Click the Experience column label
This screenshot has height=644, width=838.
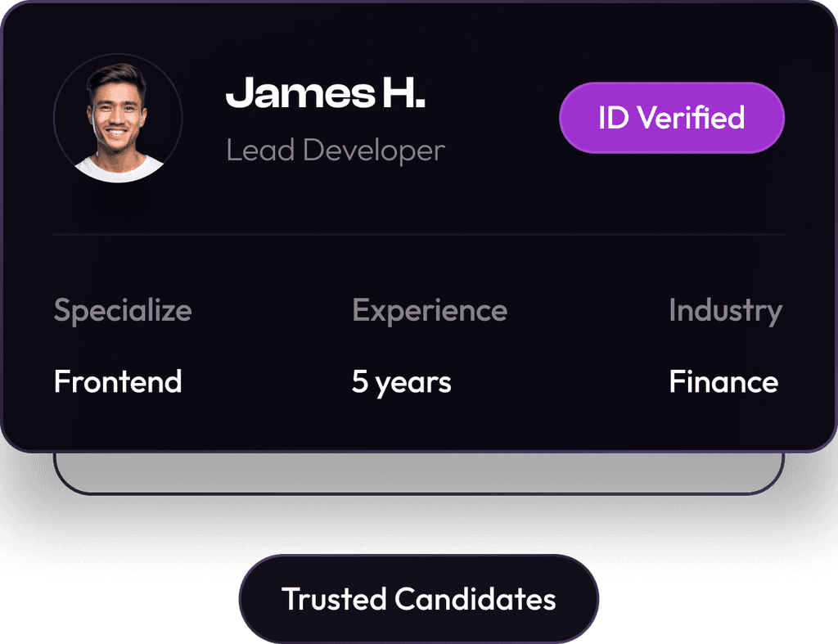430,311
